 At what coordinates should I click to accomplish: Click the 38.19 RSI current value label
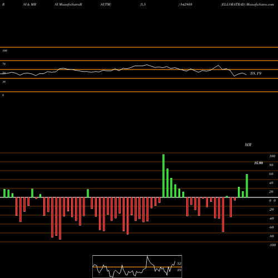point(256,73)
